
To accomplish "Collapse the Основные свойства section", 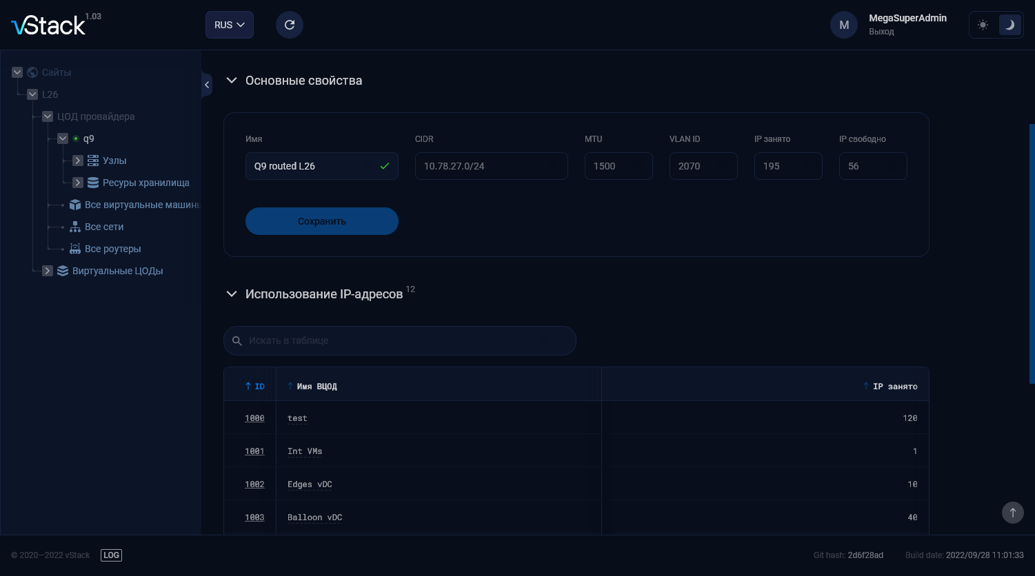I will click(x=232, y=81).
